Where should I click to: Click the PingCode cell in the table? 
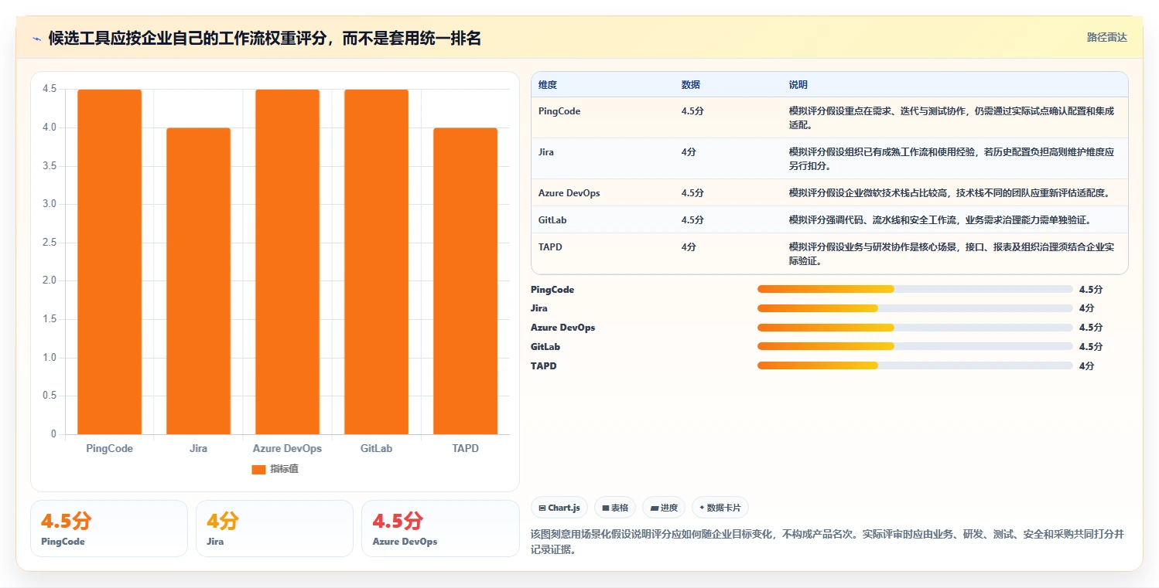(x=559, y=111)
